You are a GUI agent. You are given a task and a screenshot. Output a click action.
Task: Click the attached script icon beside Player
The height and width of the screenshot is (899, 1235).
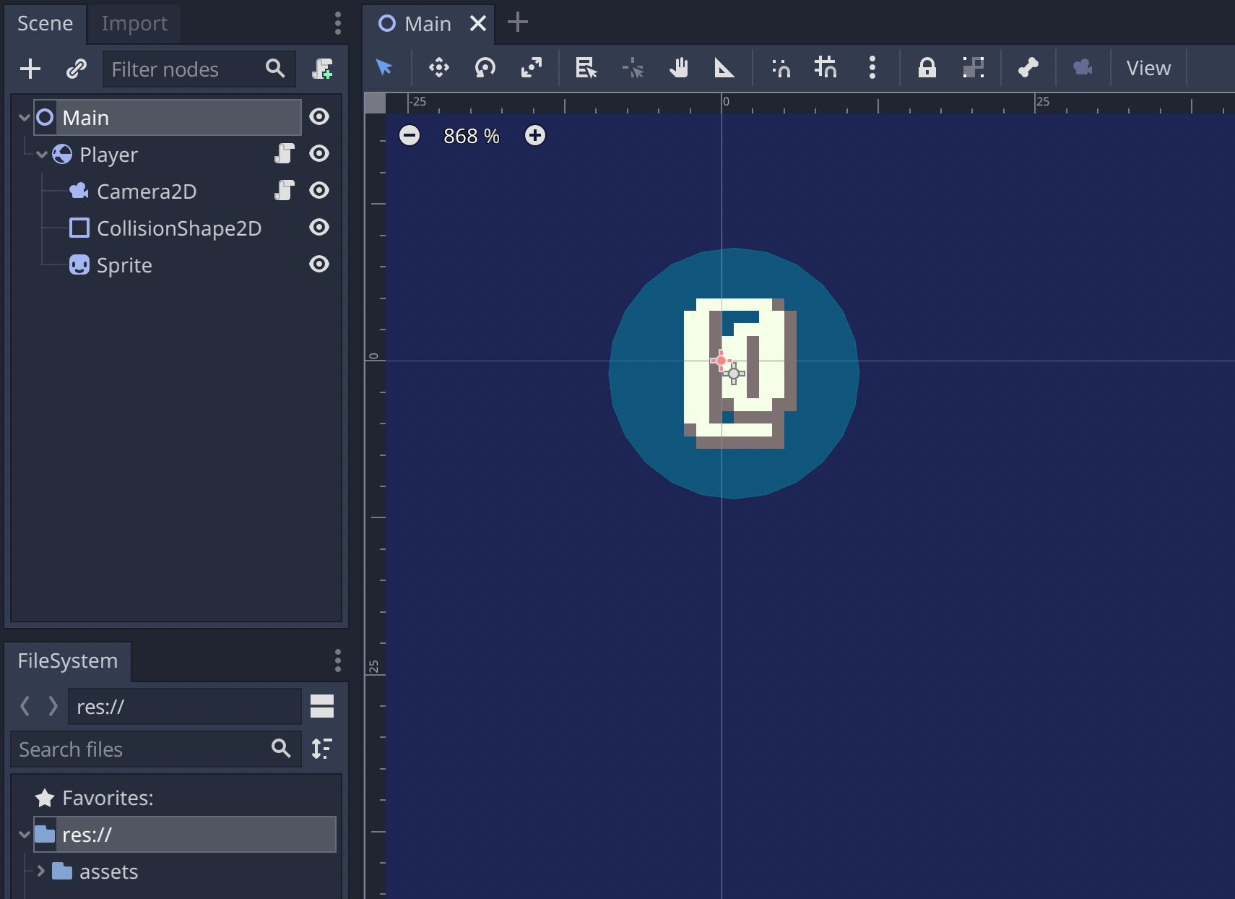click(x=284, y=154)
